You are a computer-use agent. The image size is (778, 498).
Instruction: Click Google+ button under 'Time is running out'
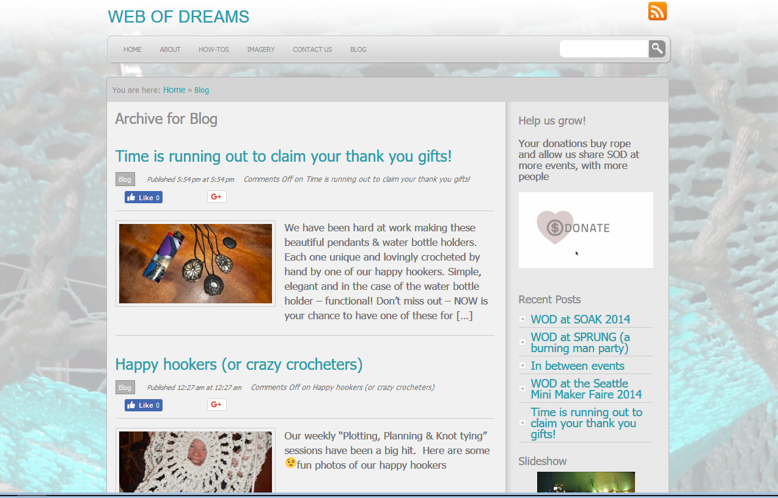217,197
